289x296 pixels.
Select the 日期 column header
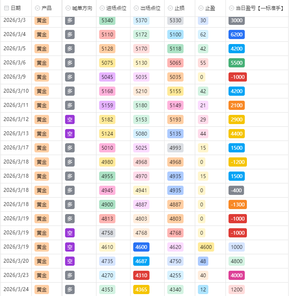pyautogui.click(x=16, y=8)
